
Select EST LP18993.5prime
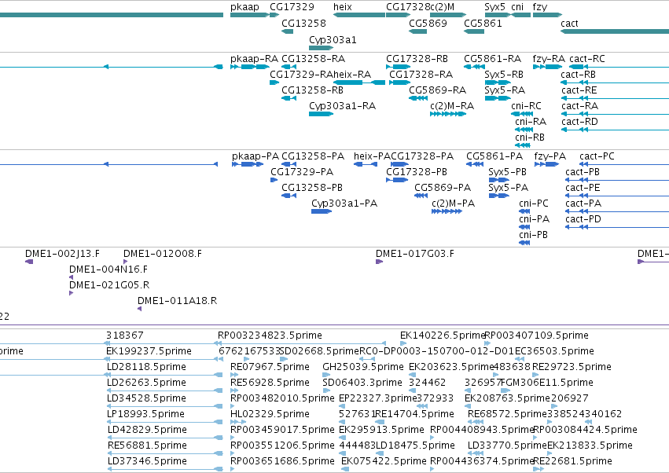click(x=146, y=414)
